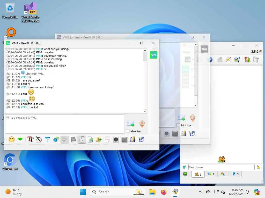265x198 pixels.
Task: Open the tab labeled 3 in main window
Action: (x=235, y=174)
